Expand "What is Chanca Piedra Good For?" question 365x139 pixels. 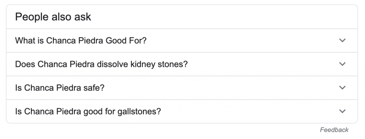point(182,41)
